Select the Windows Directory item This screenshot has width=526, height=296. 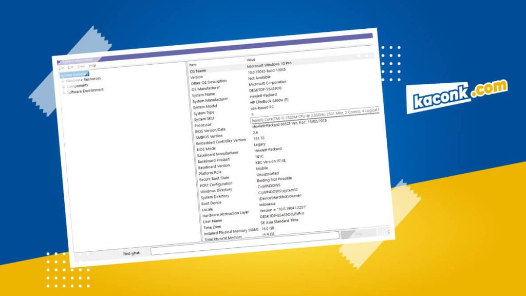click(x=216, y=191)
